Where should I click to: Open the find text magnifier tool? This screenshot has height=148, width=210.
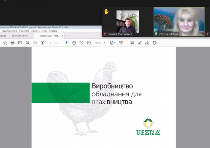[x=28, y=43]
